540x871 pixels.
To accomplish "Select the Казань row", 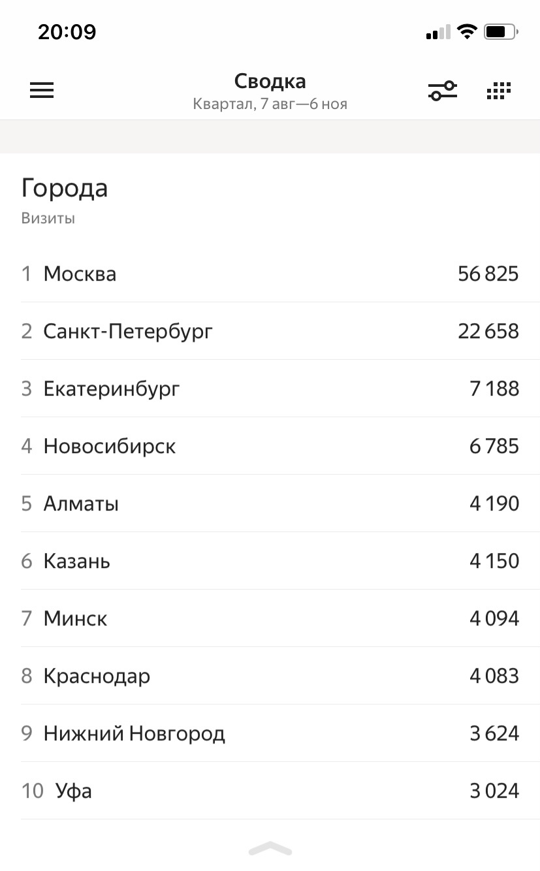I will (270, 561).
